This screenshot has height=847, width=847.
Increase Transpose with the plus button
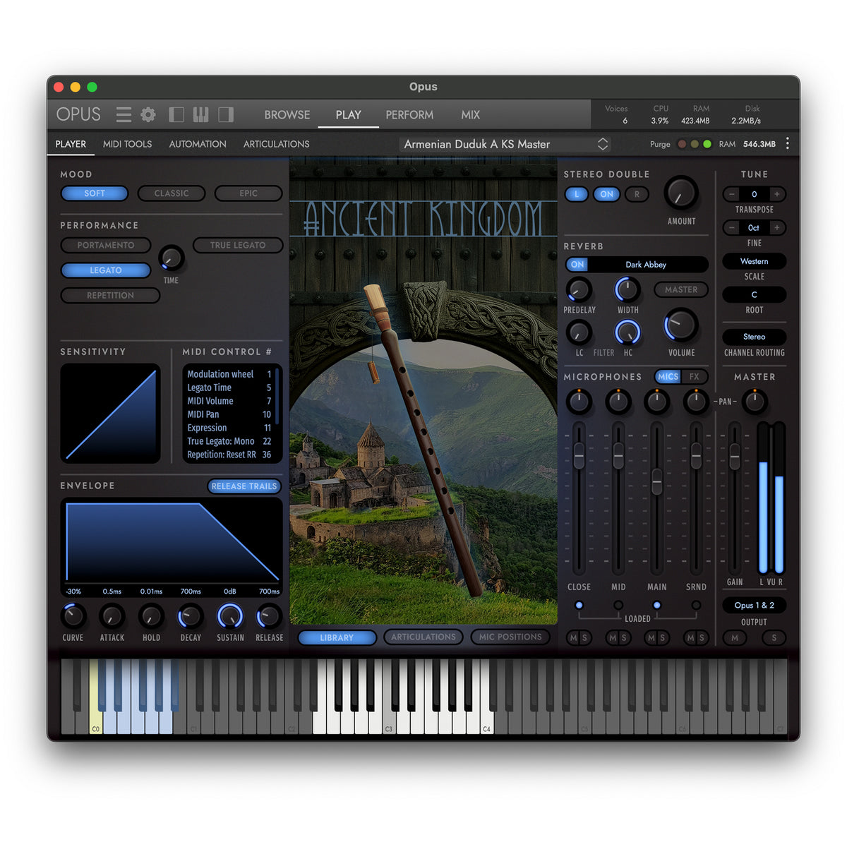coord(777,194)
